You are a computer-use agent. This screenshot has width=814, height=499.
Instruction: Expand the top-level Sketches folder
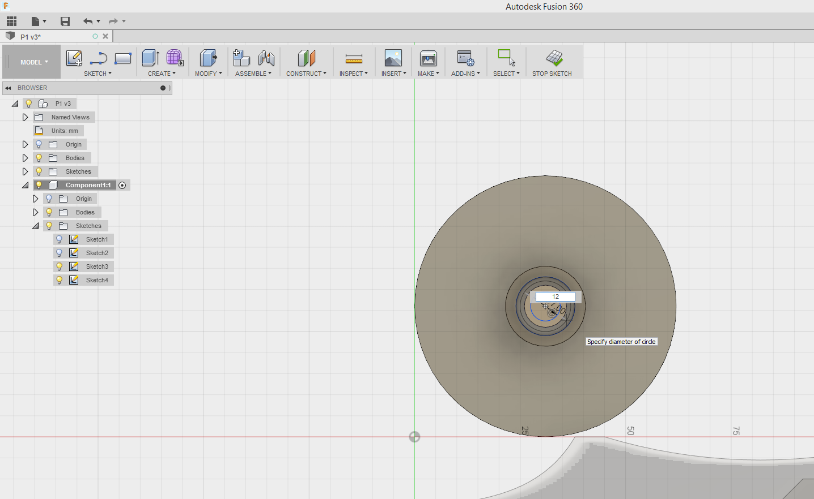[25, 171]
